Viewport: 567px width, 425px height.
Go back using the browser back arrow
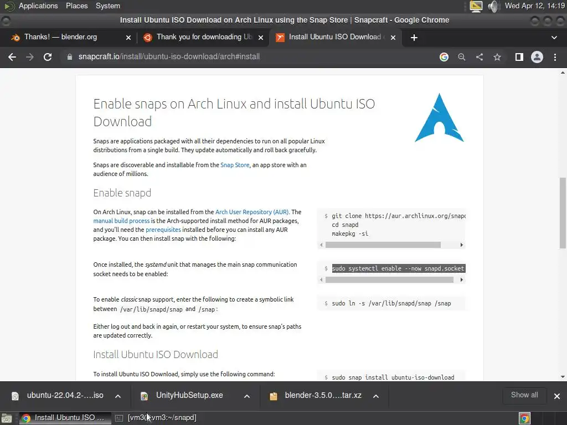click(12, 57)
